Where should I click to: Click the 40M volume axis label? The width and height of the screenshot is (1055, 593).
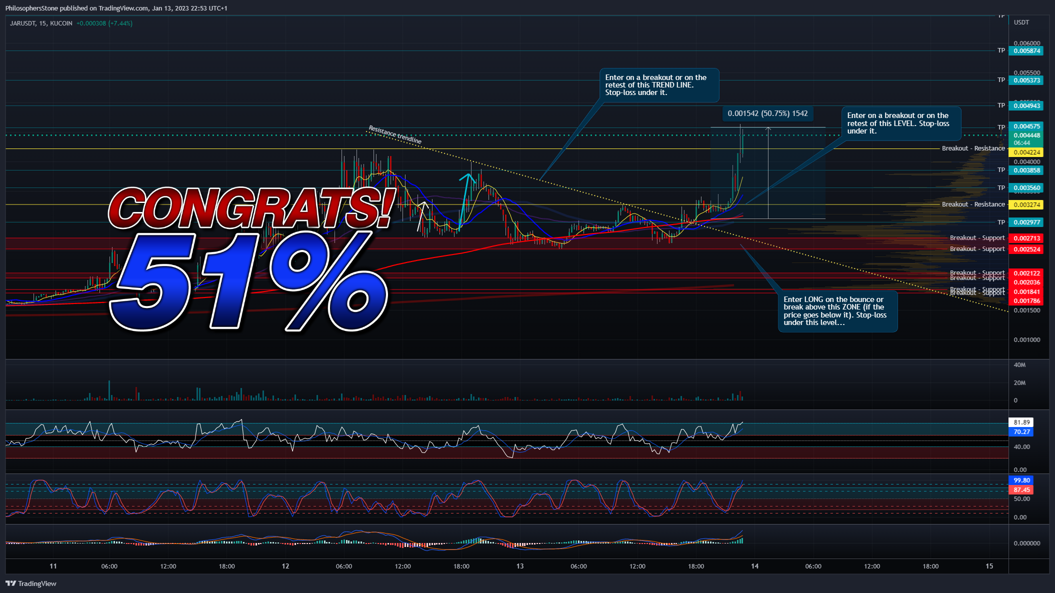click(1019, 365)
